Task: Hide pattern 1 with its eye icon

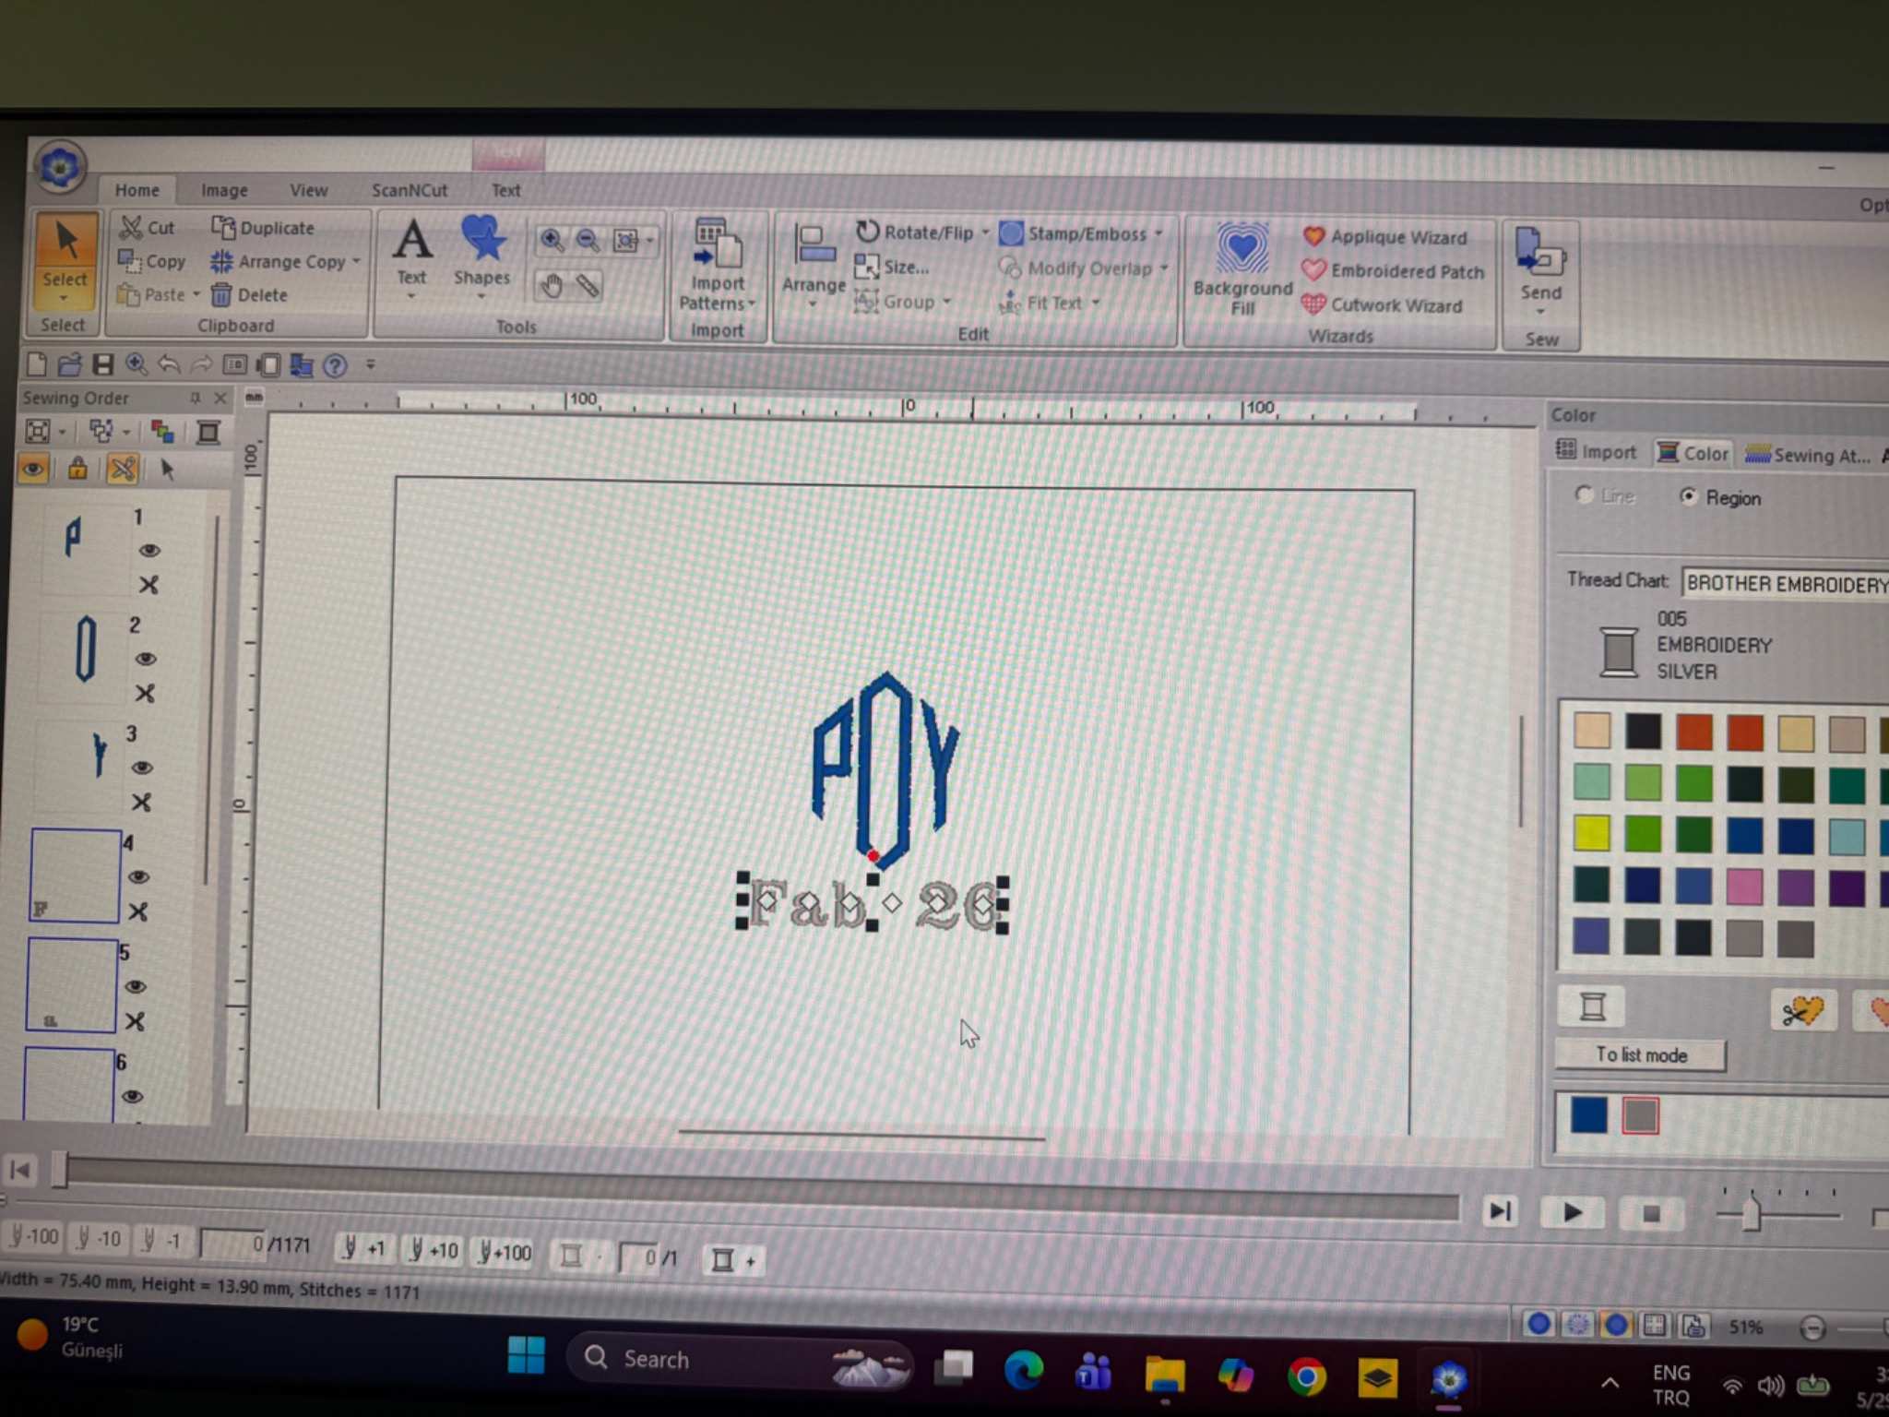Action: click(x=149, y=551)
